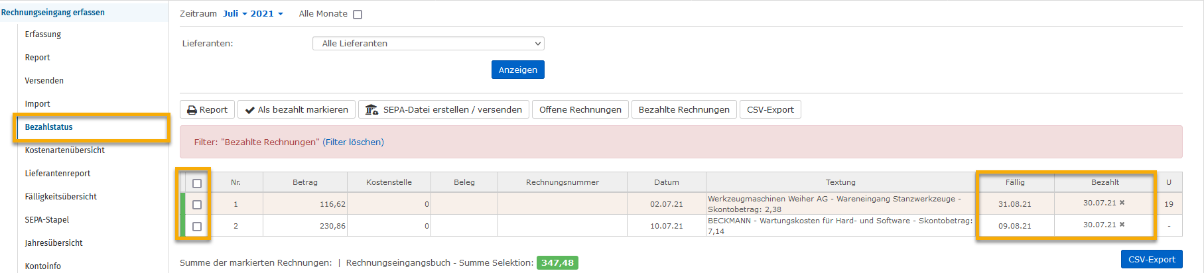Open Rechnungseingang erfassen in the sidebar
This screenshot has width=1204, height=273.
[x=53, y=12]
